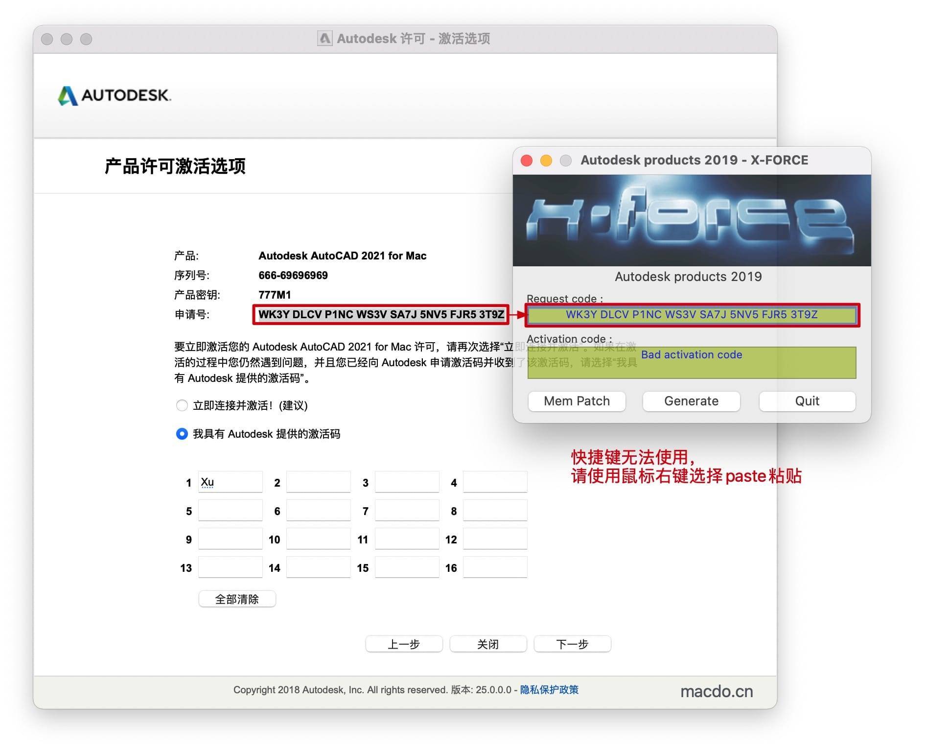Click the Autodesk logo in the header
The height and width of the screenshot is (750, 926).
tap(115, 95)
